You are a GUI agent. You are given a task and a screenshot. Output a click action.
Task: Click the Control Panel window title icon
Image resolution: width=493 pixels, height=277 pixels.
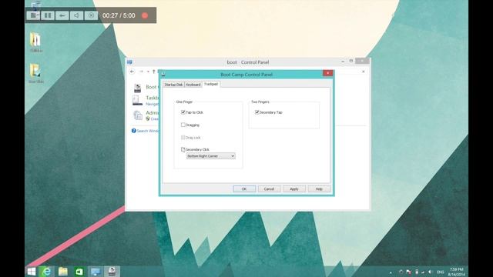click(x=129, y=62)
